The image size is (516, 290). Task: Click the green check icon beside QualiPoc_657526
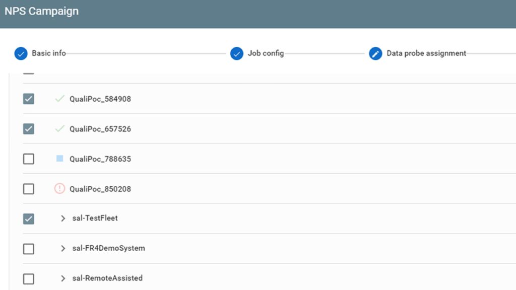pyautogui.click(x=60, y=129)
